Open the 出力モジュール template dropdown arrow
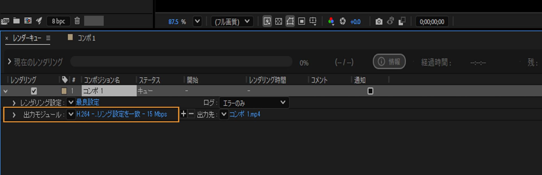The width and height of the screenshot is (542, 175). 71,114
